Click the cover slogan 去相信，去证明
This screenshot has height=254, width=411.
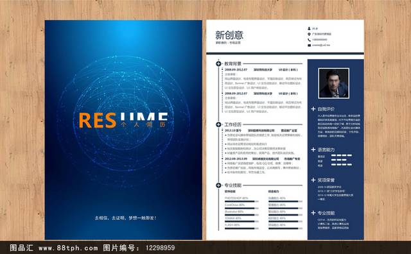[x=126, y=218]
